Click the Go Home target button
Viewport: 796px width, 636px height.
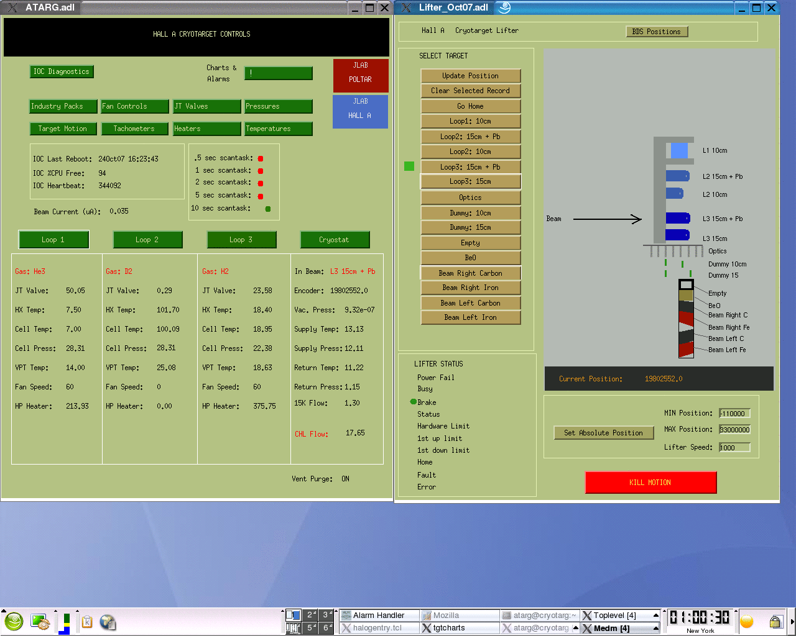click(x=471, y=106)
